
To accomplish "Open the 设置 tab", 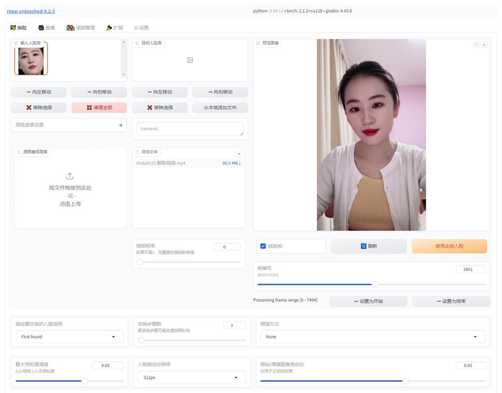I will 141,28.
